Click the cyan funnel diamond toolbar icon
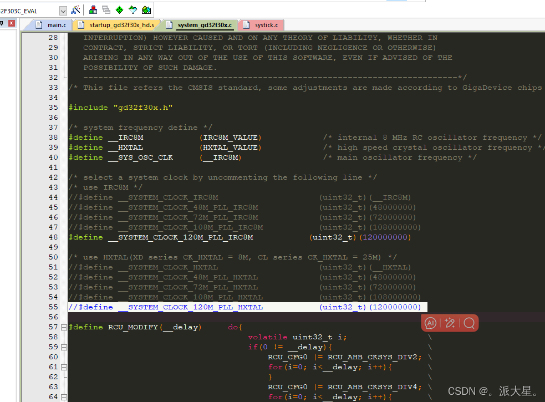 (133, 9)
